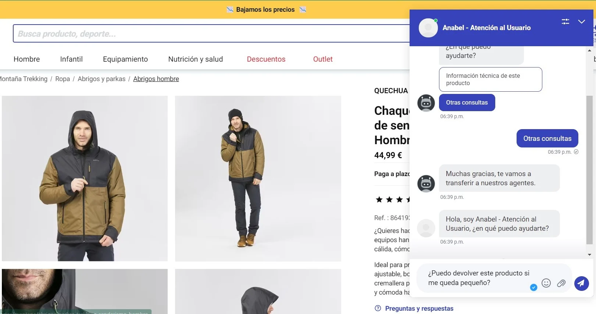Click the 'Hola, soy Anabel' message
The height and width of the screenshot is (314, 596).
pyautogui.click(x=499, y=224)
